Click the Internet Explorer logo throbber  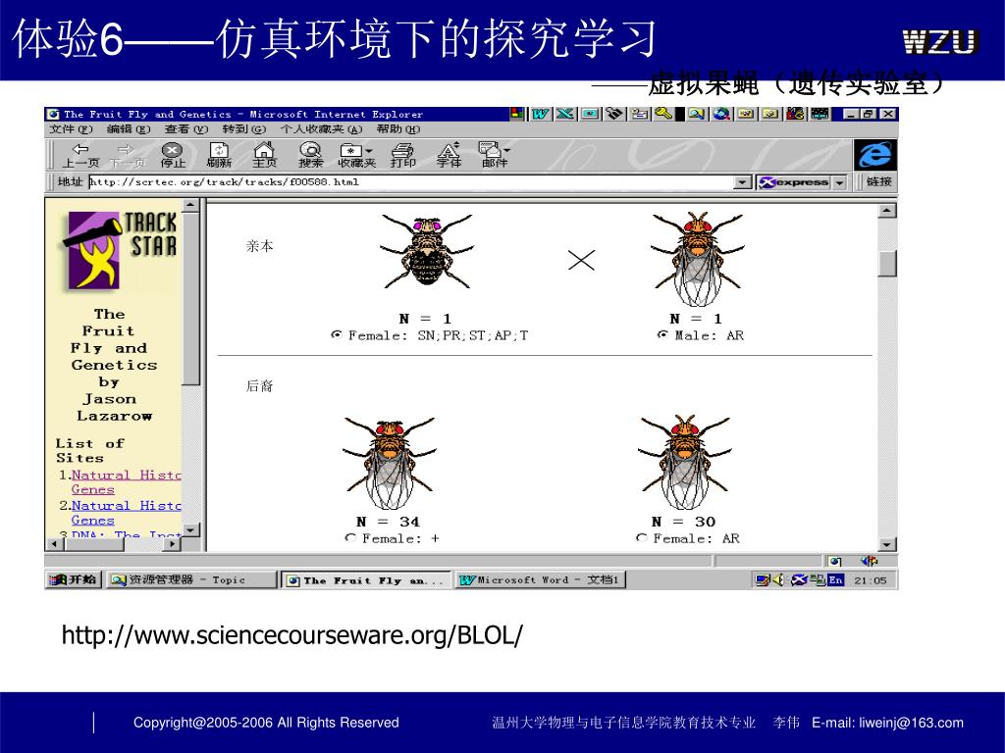coord(874,155)
